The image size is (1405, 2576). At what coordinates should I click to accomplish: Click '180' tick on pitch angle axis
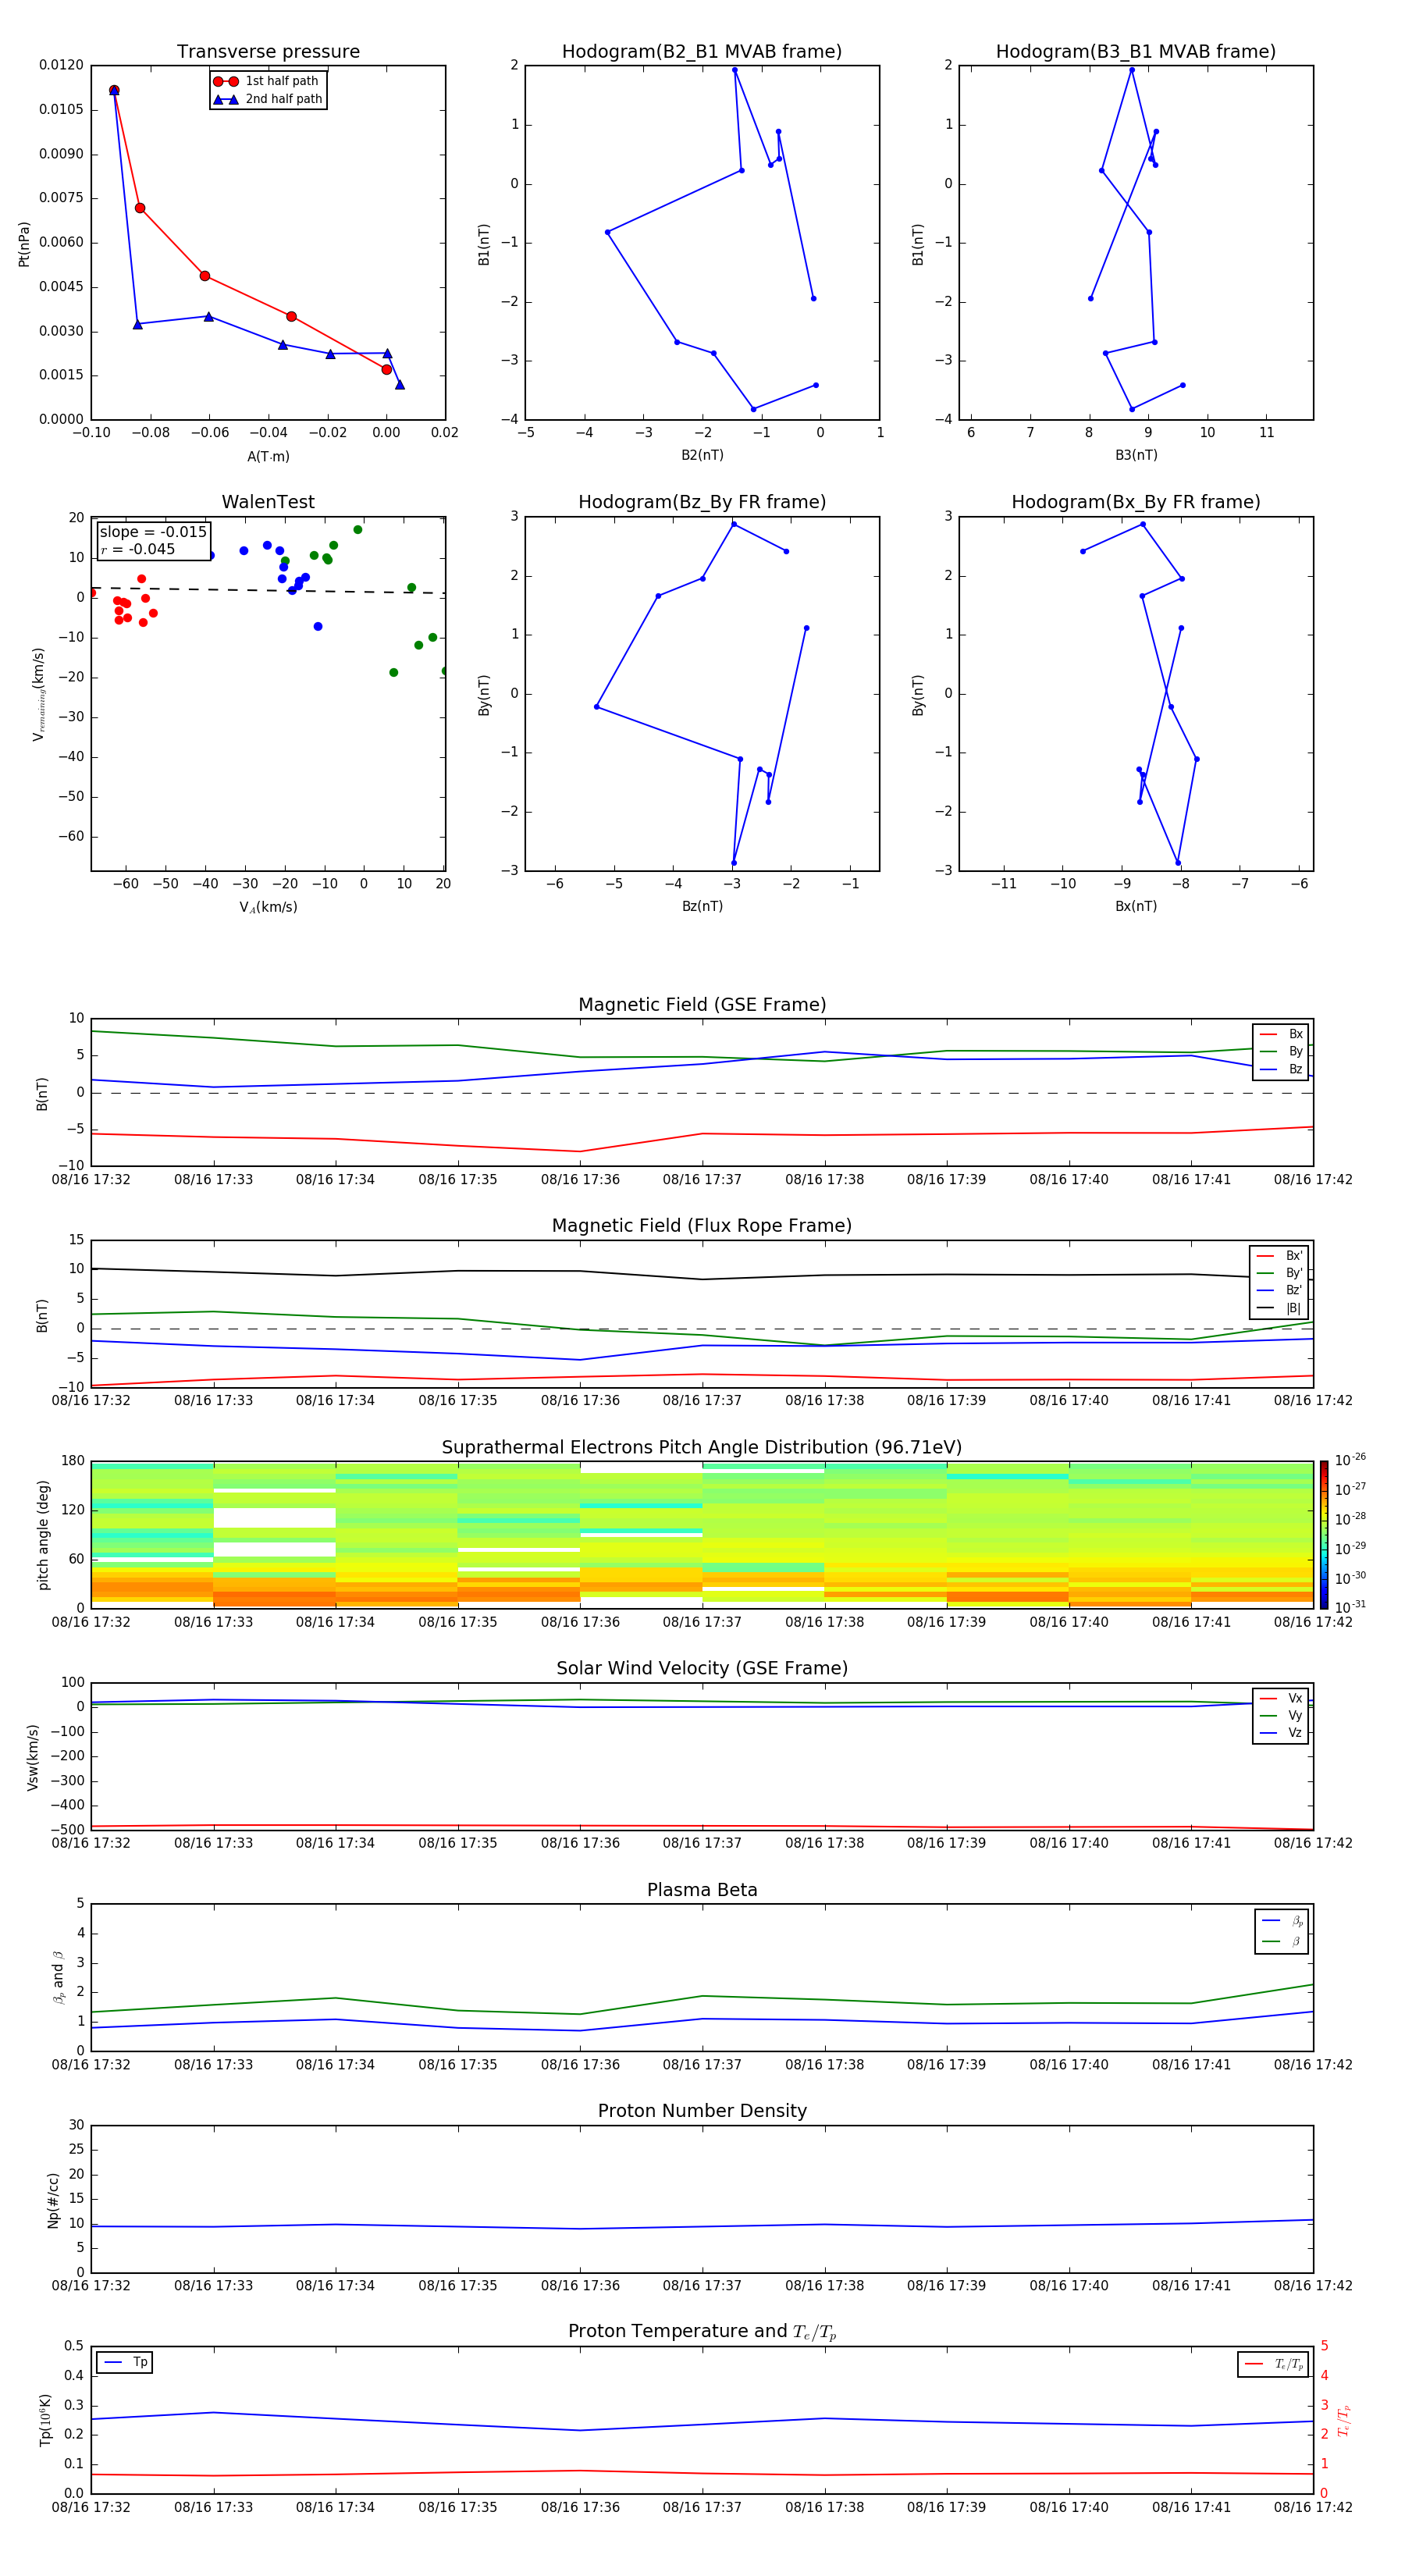click(73, 1461)
